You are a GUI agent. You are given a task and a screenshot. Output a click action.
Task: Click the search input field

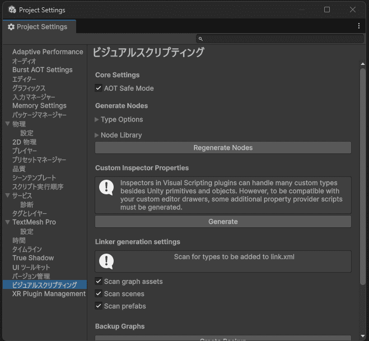pyautogui.click(x=280, y=39)
